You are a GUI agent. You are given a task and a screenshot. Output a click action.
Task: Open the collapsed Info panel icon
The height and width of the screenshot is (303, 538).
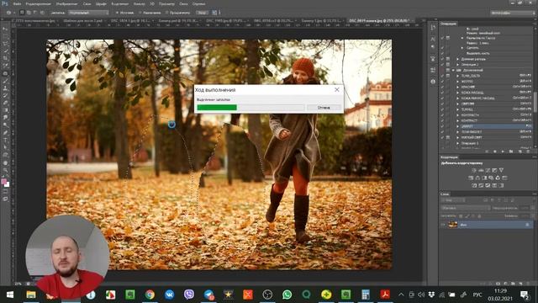(433, 82)
